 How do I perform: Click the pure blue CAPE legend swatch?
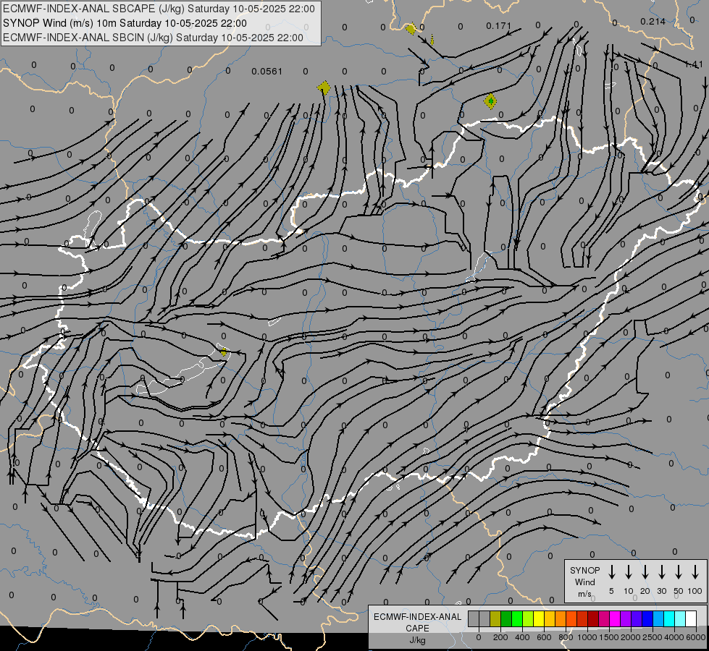click(x=647, y=618)
